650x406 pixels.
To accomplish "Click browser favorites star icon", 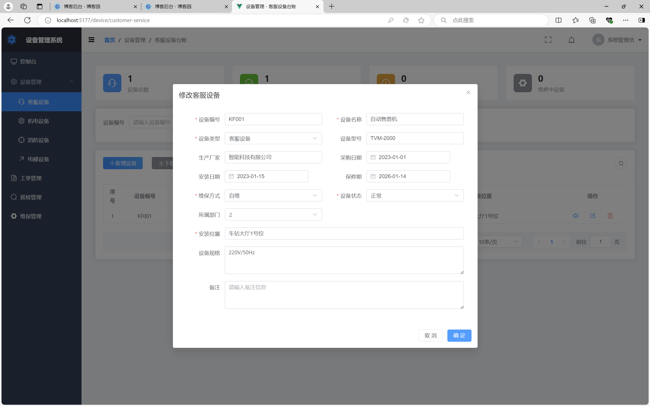I will click(421, 20).
